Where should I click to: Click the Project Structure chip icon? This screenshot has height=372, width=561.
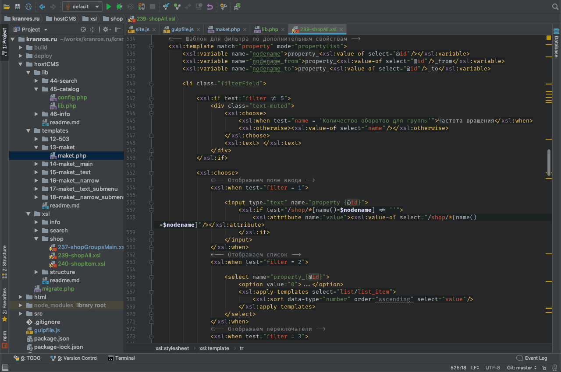tap(237, 7)
